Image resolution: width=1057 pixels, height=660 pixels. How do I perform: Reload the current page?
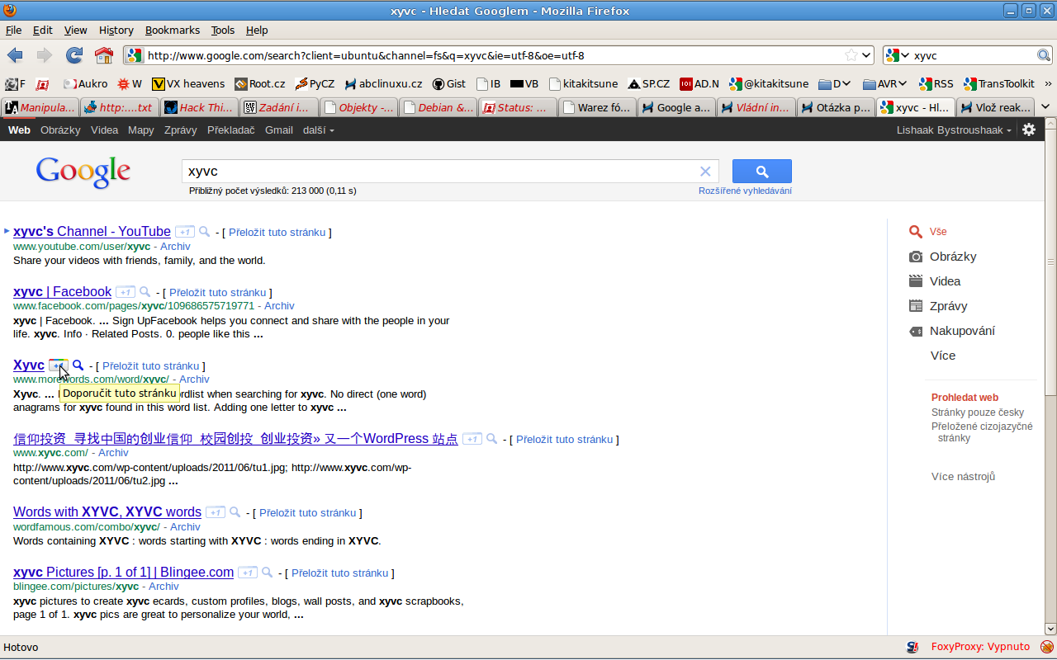coord(74,55)
